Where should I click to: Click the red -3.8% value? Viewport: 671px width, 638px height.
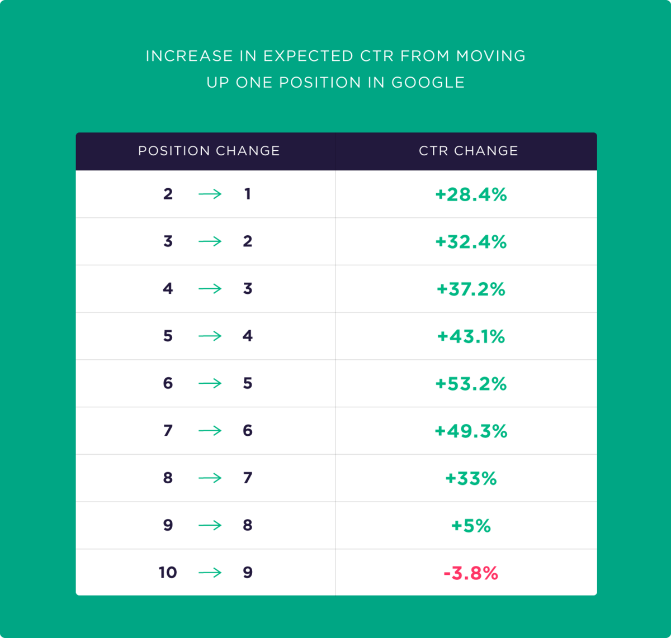point(471,573)
